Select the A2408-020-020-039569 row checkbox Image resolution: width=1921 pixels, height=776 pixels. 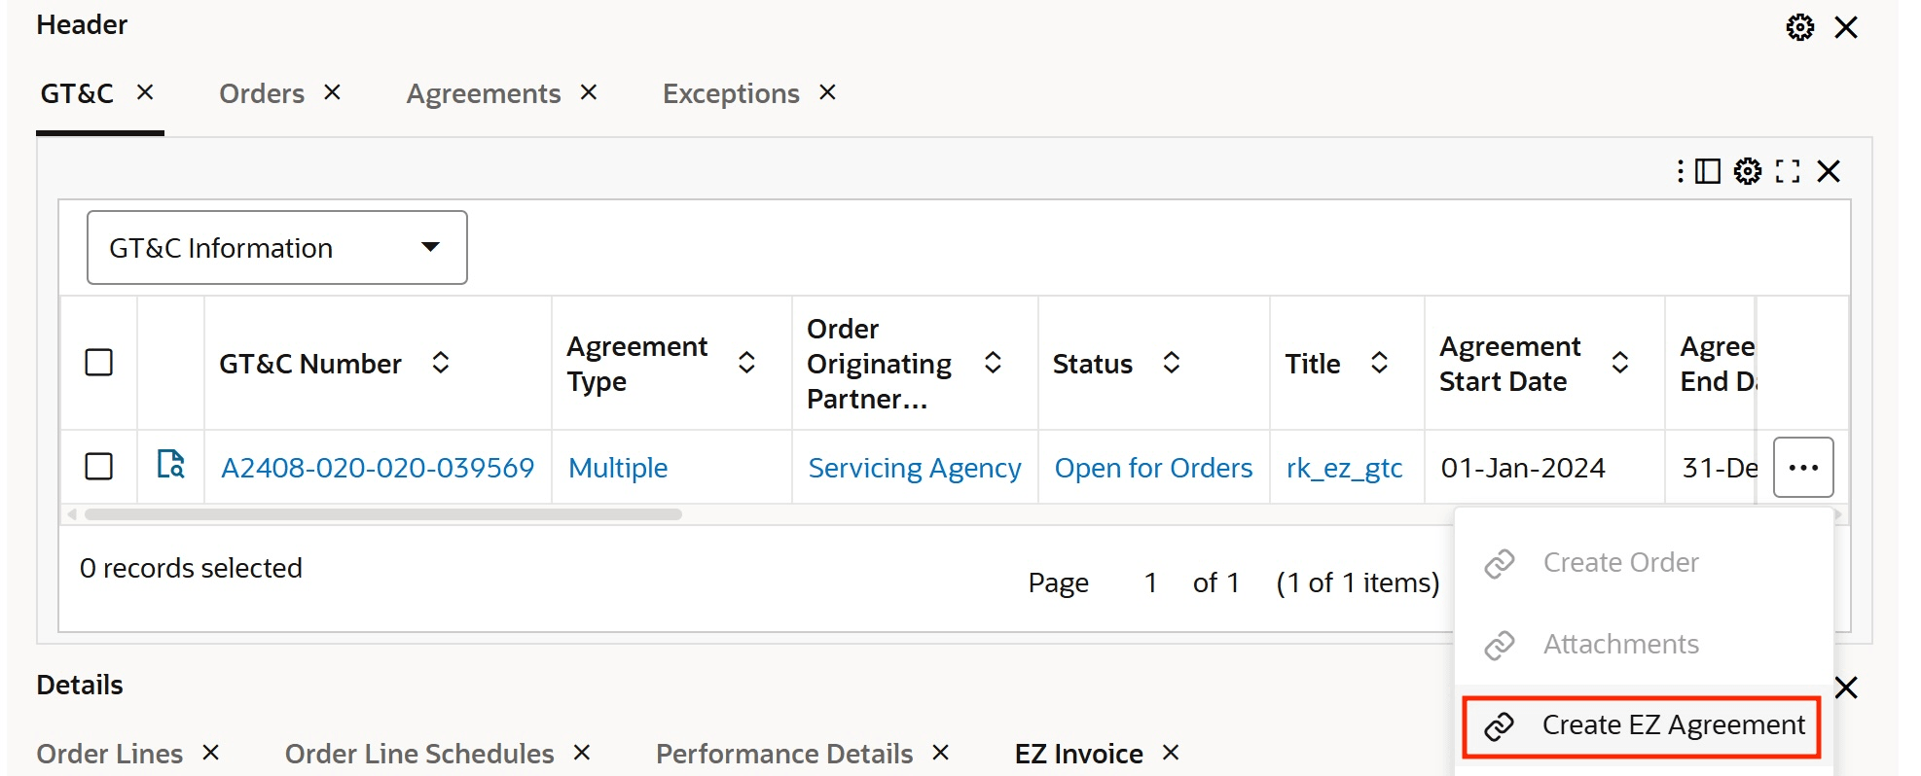(99, 467)
